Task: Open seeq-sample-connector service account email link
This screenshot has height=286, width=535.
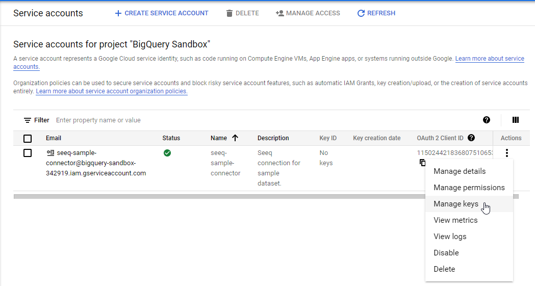Action: [96, 163]
